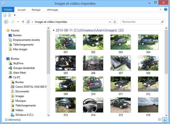
Task: Click file list scroll up arrow
Action: point(166,28)
